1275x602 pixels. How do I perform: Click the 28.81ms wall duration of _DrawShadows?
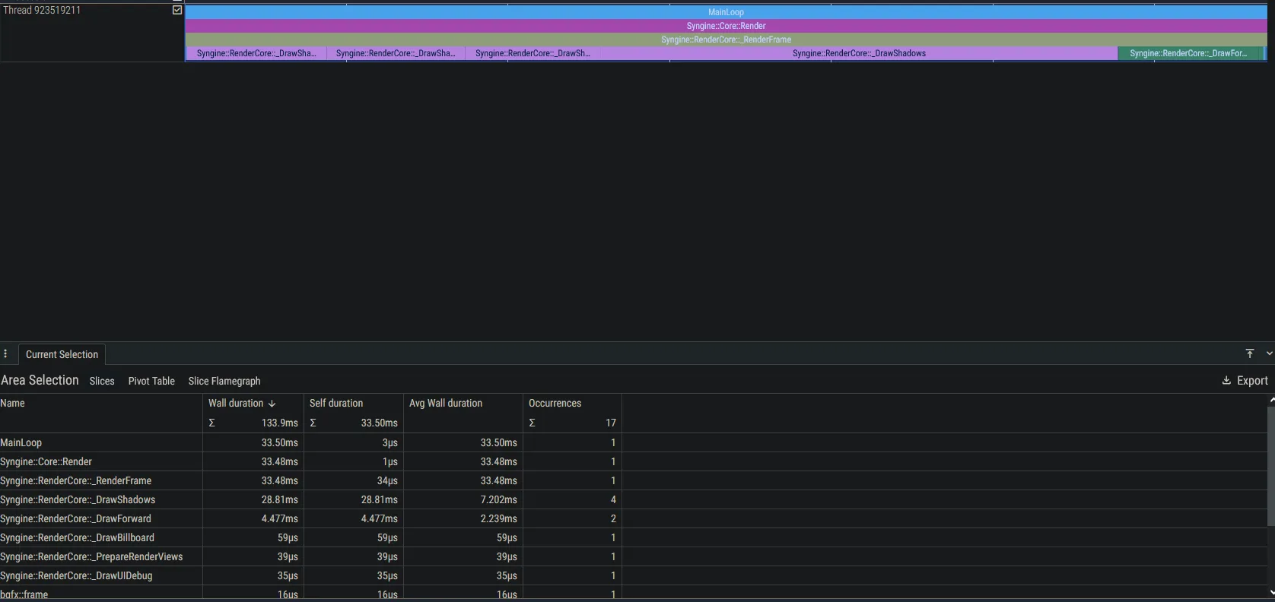[x=280, y=499]
